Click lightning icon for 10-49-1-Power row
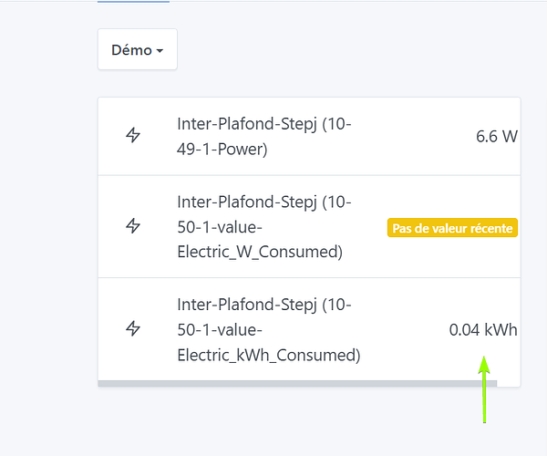The image size is (547, 456). point(133,136)
